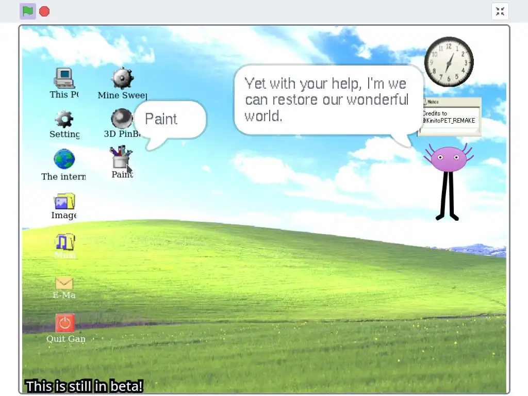
Task: Open the Images folder icon
Action: point(64,201)
